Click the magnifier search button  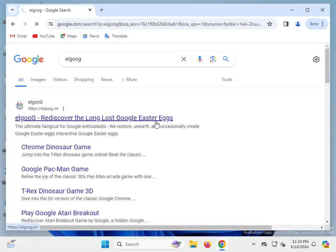(x=226, y=59)
